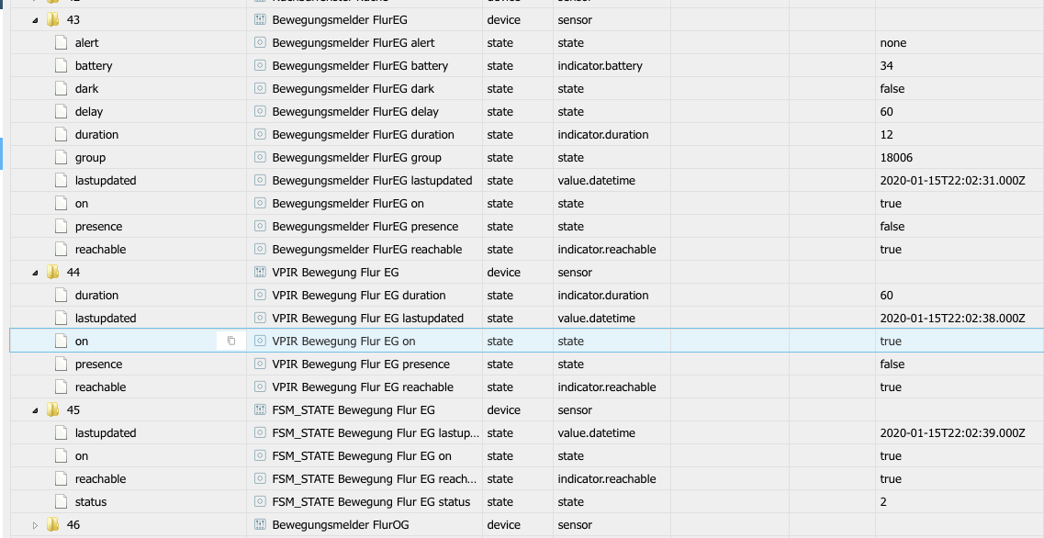Click the name 'Bewegungsmelder FlurEG on'
Image resolution: width=1044 pixels, height=538 pixels.
[x=348, y=204]
